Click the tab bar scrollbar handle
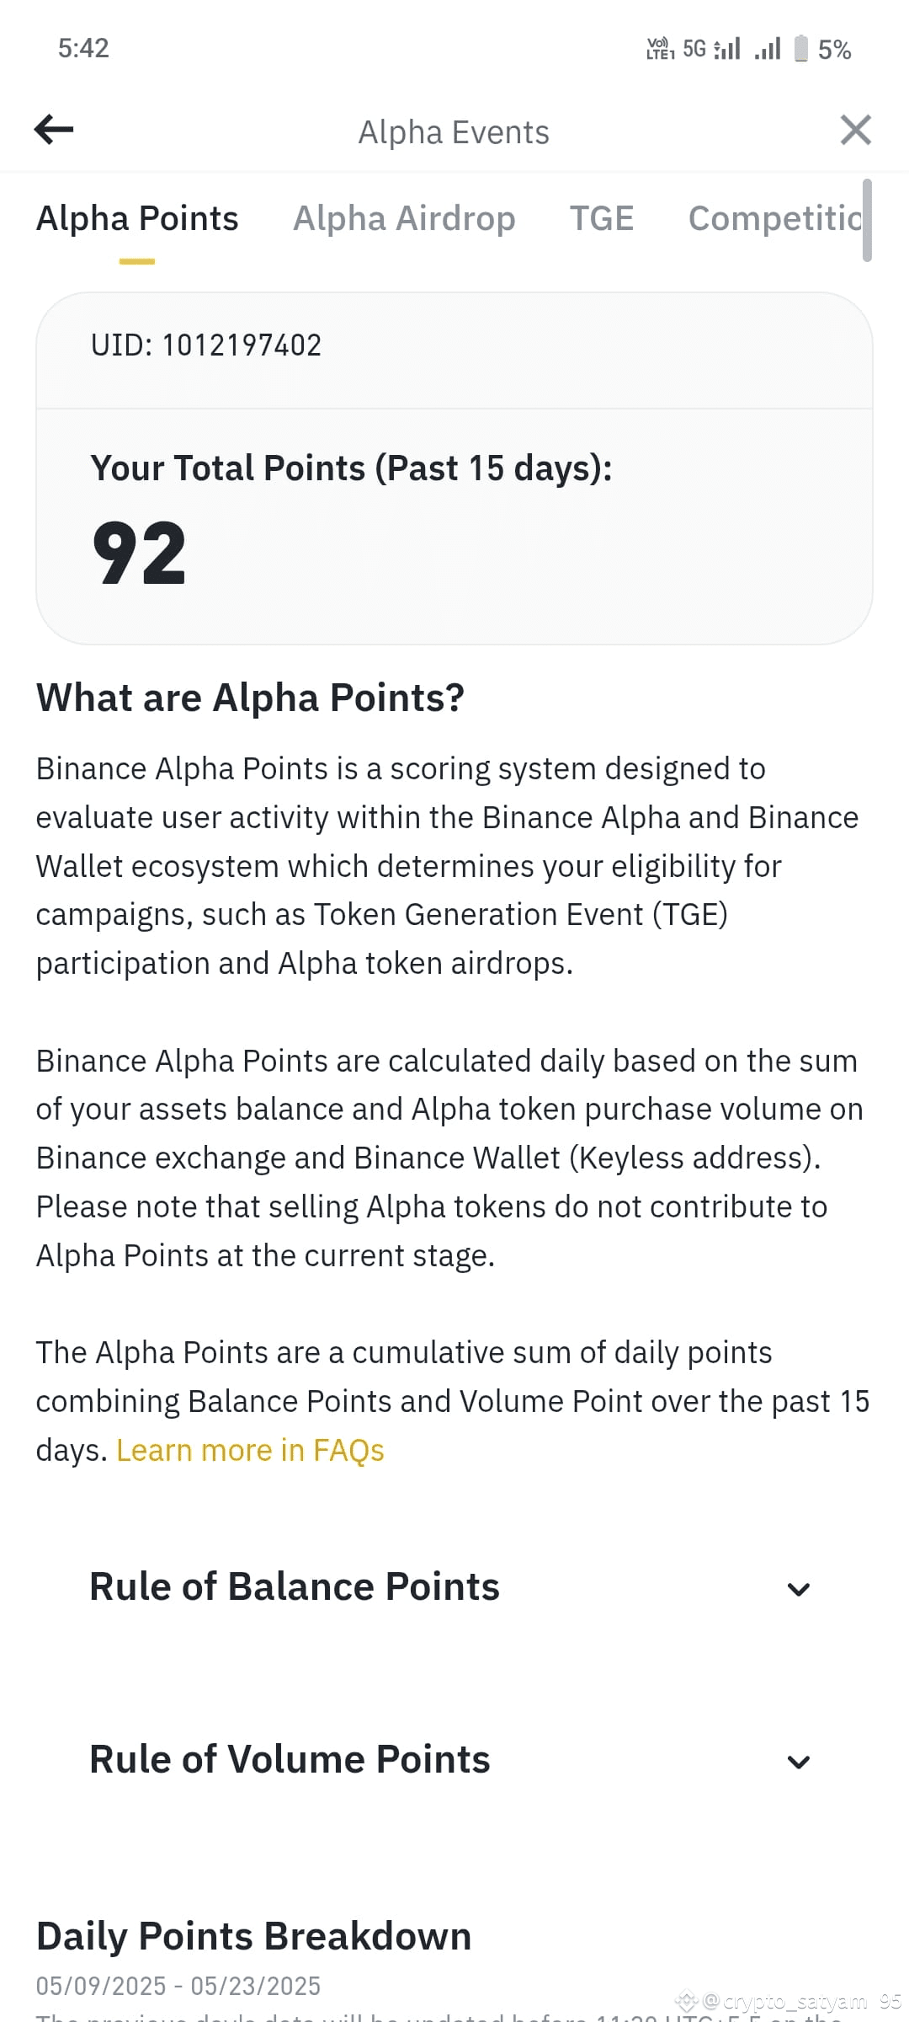Screen dimensions: 909x2022 [867, 220]
